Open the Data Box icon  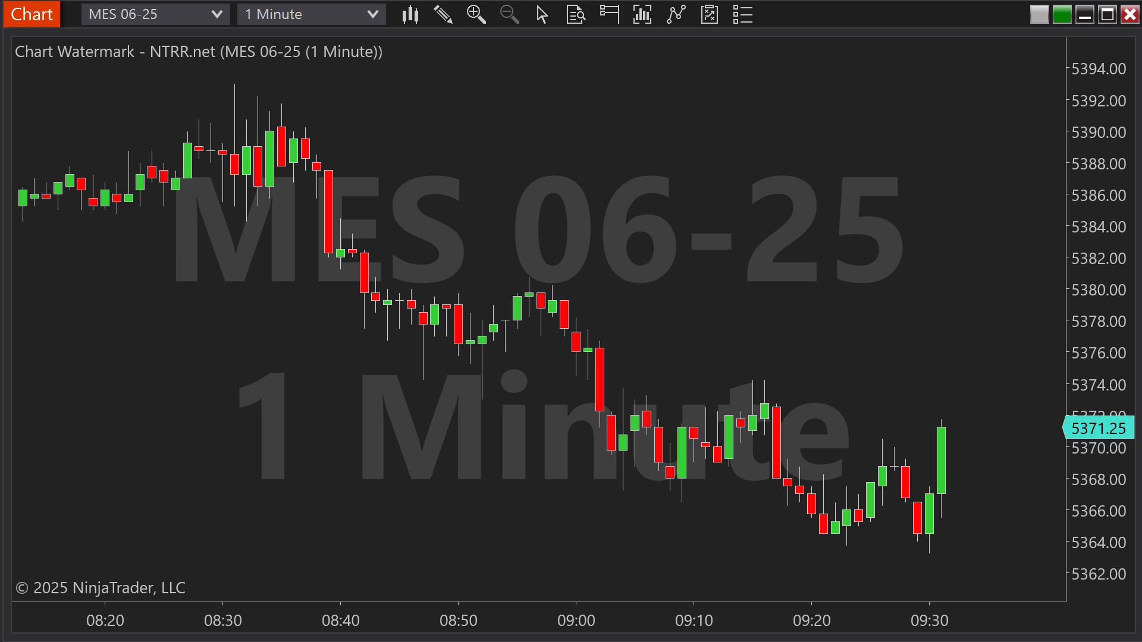(x=575, y=14)
